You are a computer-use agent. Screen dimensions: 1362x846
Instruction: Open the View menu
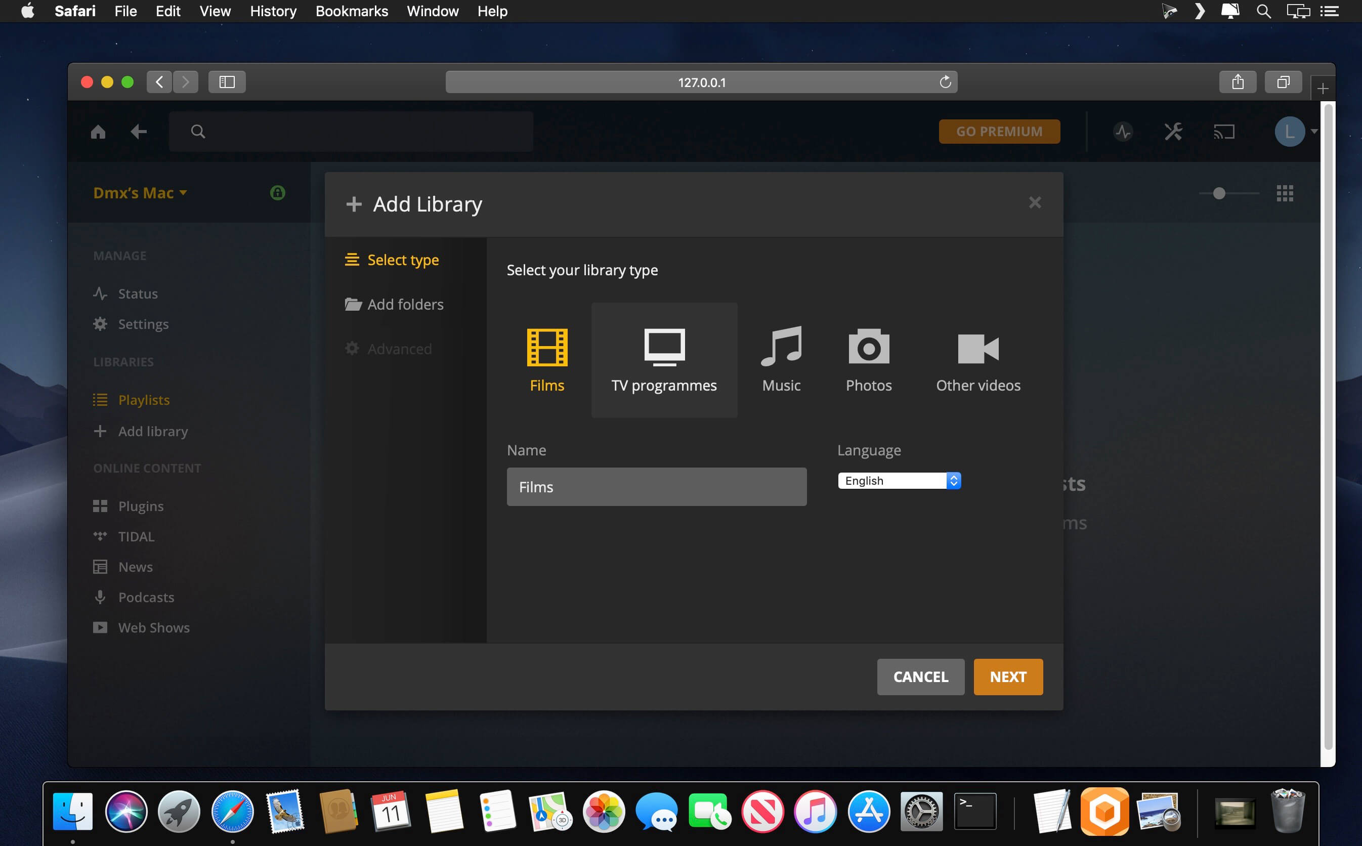click(x=215, y=11)
